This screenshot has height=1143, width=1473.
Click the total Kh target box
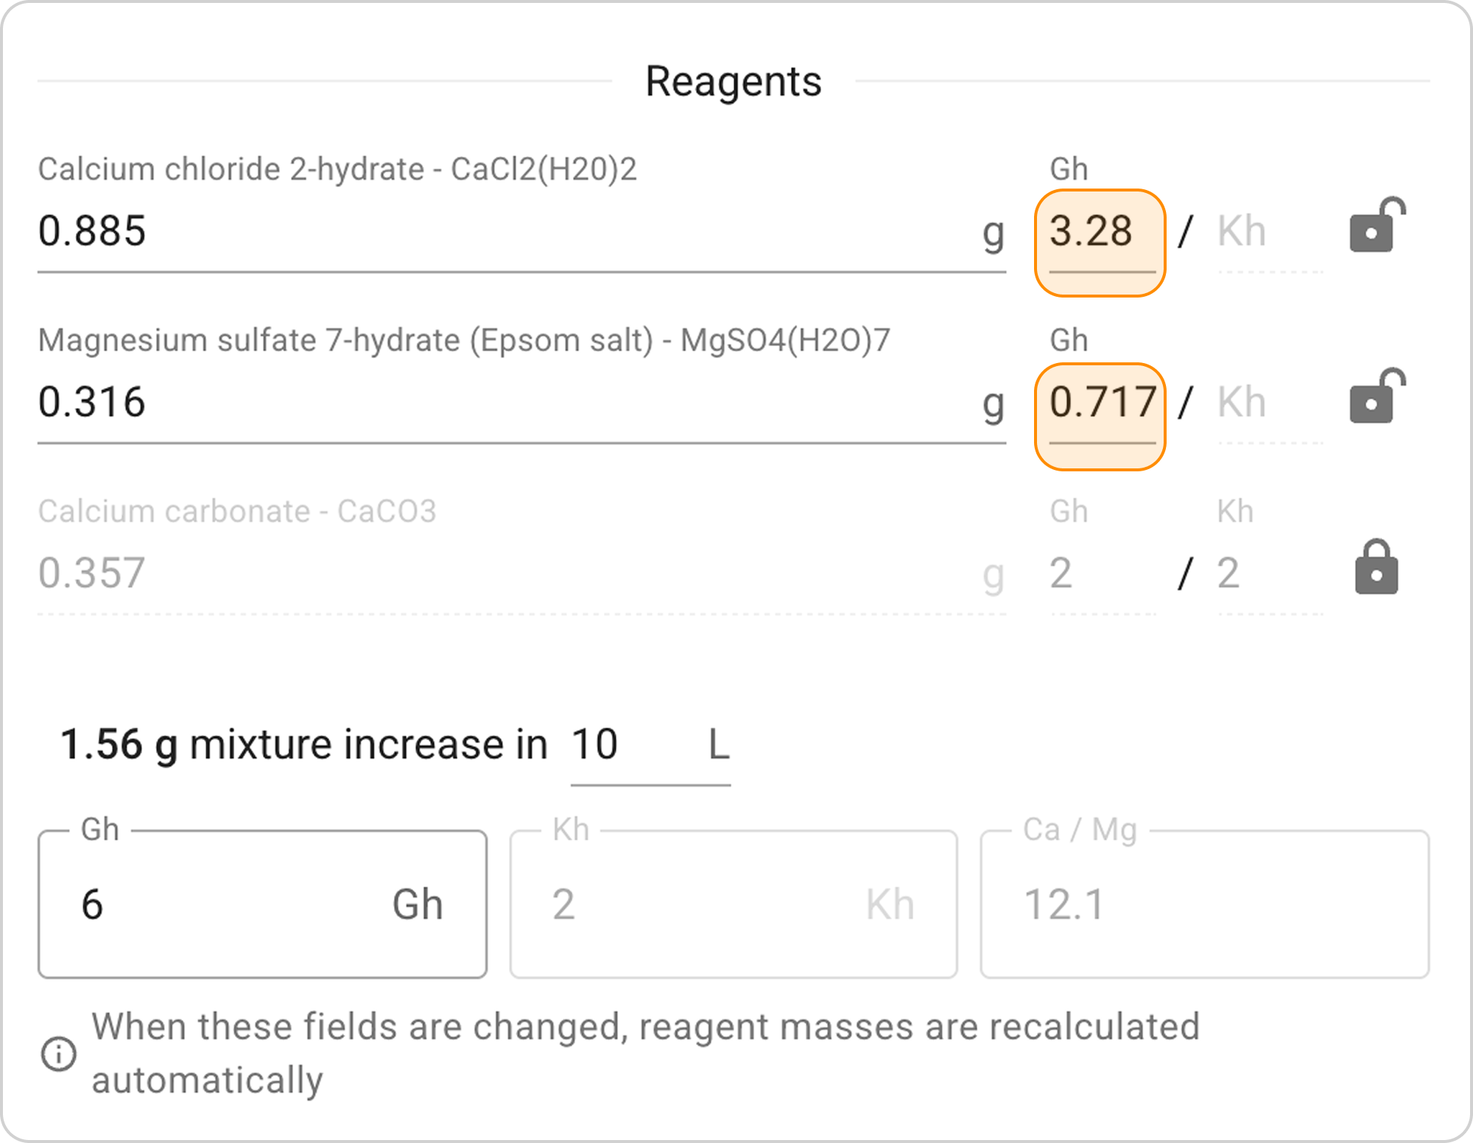click(733, 904)
